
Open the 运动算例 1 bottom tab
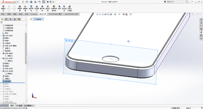(28, 106)
